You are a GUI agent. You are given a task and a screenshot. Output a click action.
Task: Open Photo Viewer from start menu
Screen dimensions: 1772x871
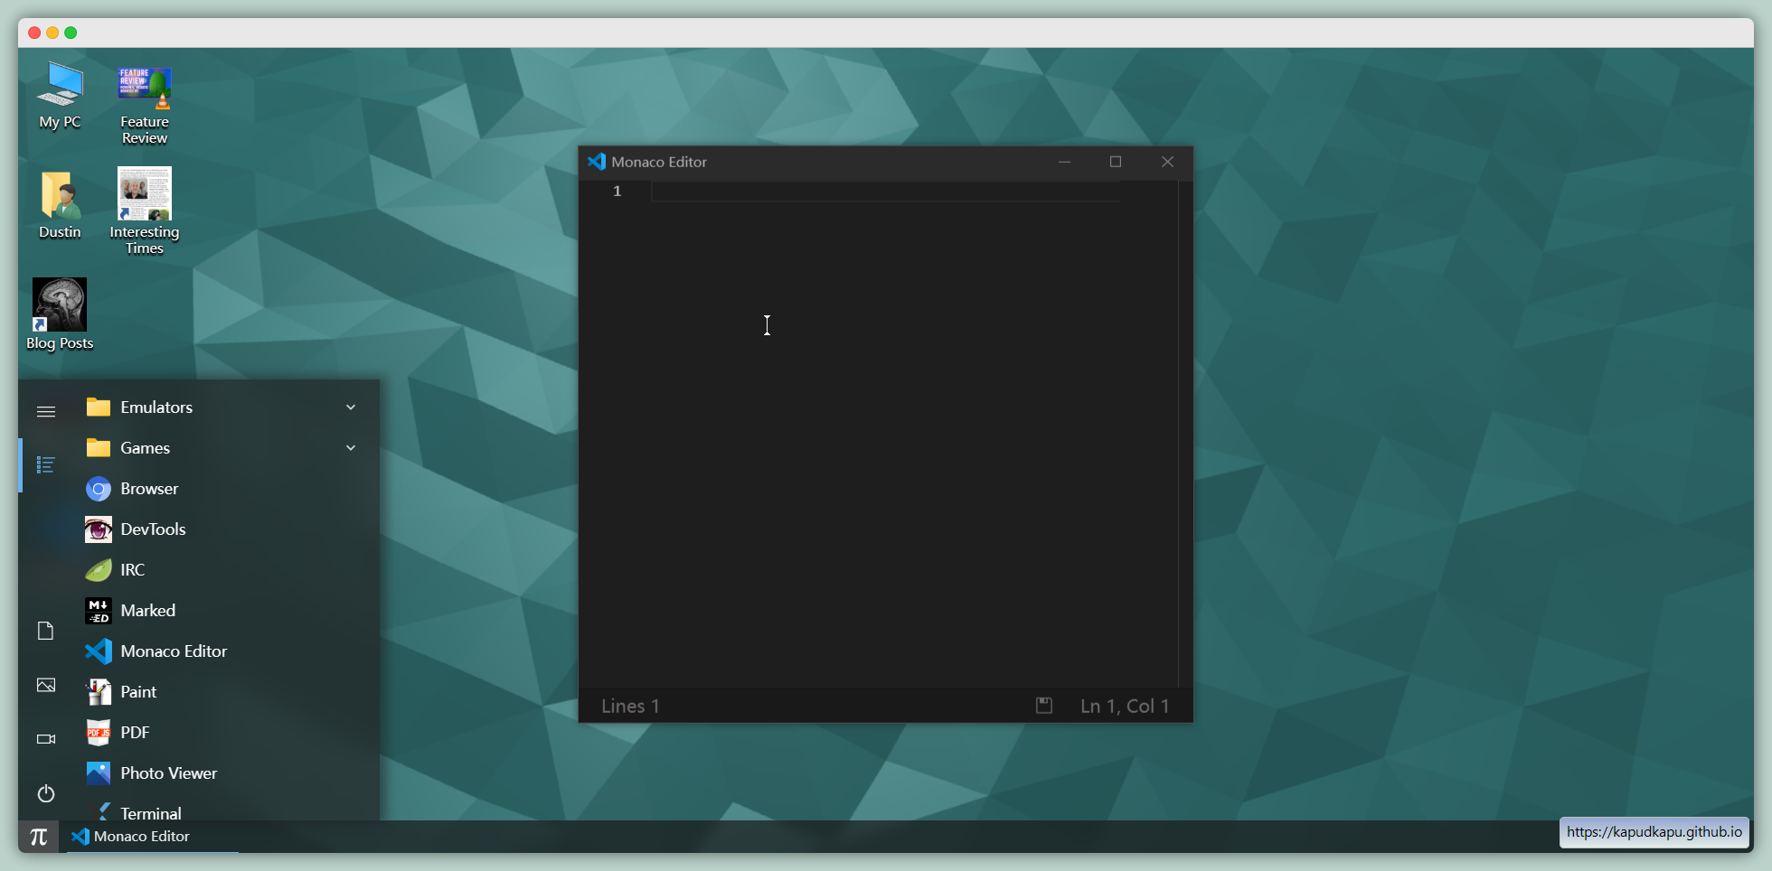[x=168, y=773]
